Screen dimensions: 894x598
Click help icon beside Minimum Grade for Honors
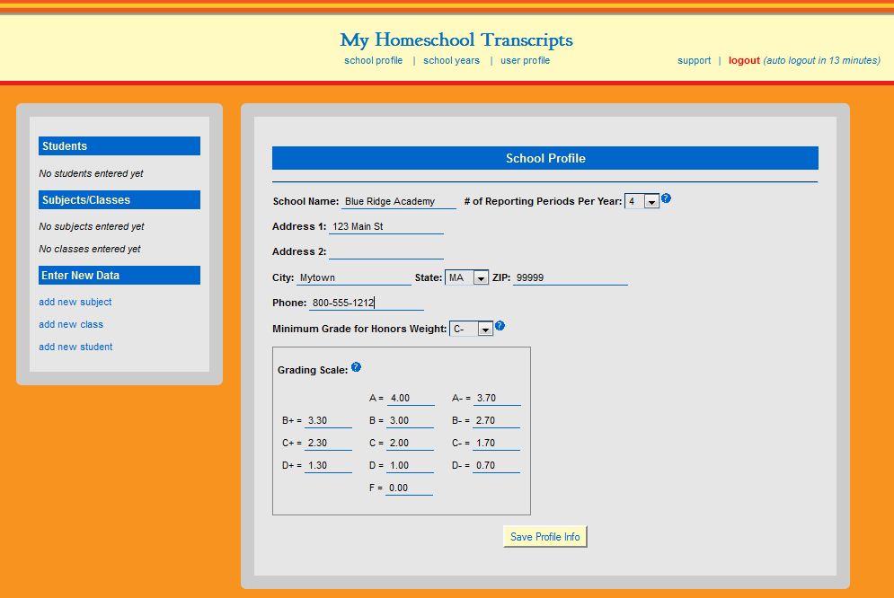pos(500,326)
